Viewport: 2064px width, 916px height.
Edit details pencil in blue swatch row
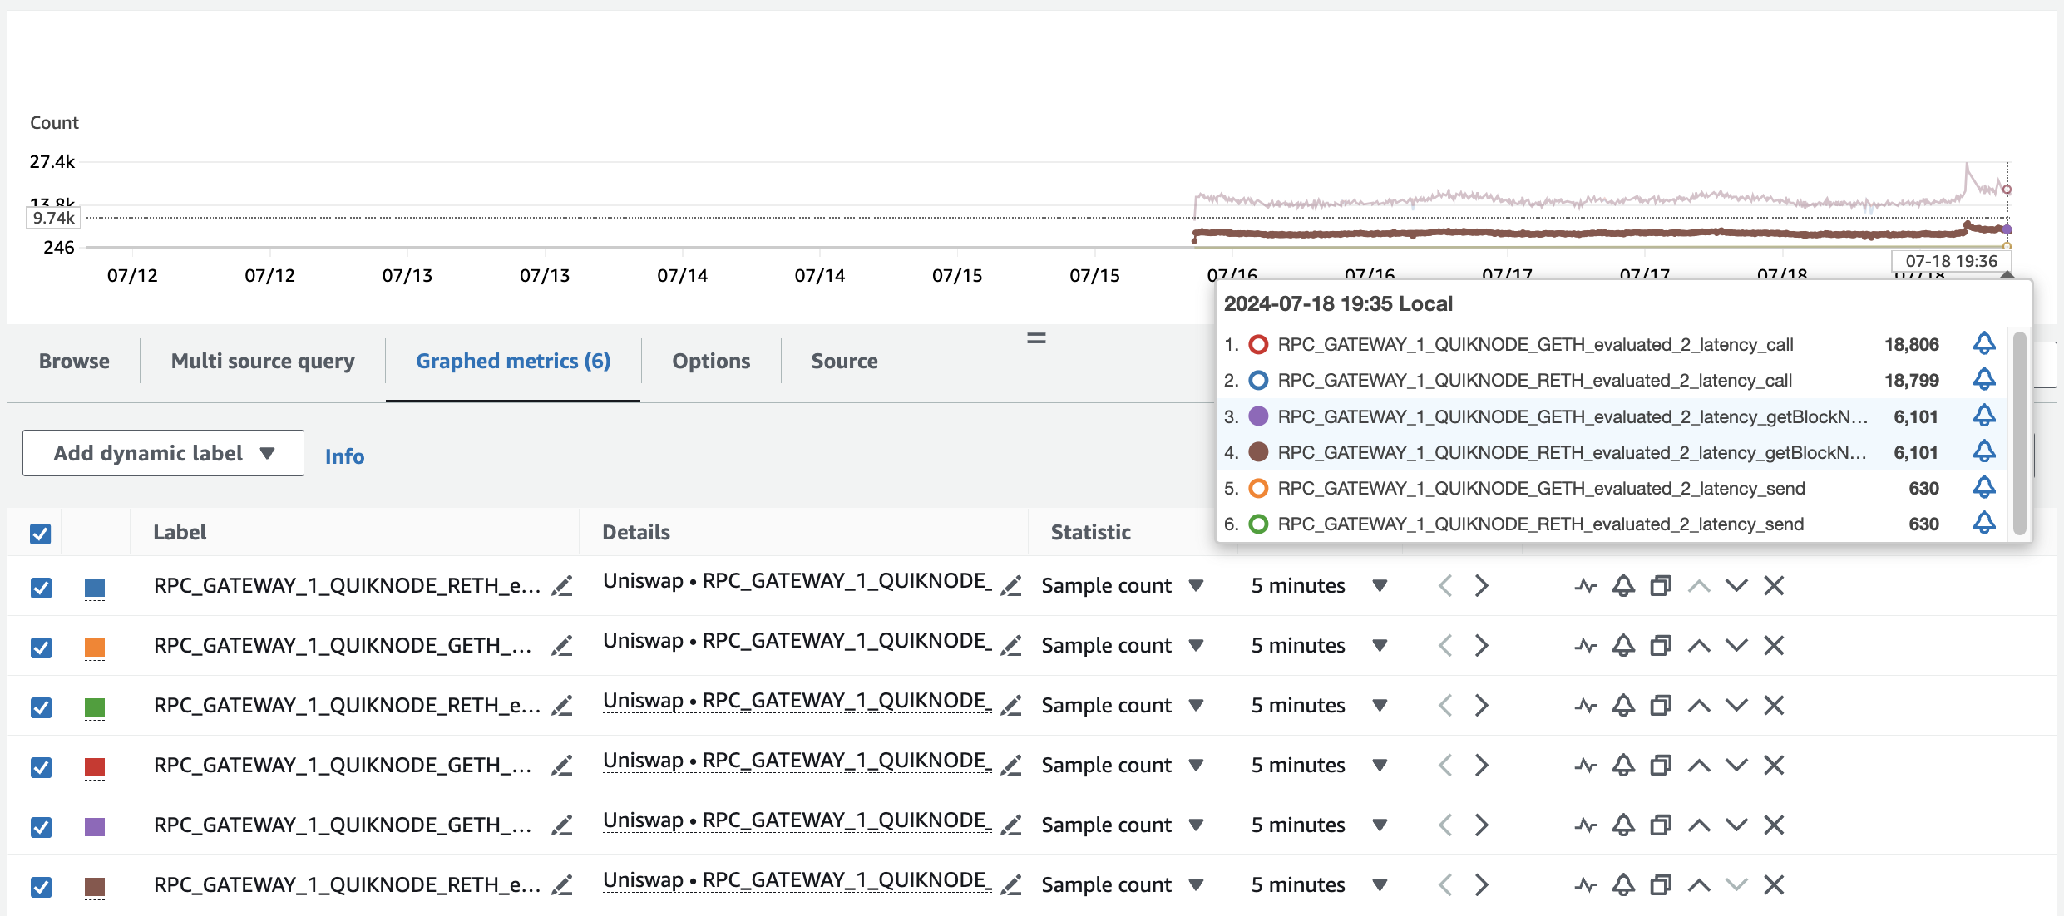pos(1011,586)
